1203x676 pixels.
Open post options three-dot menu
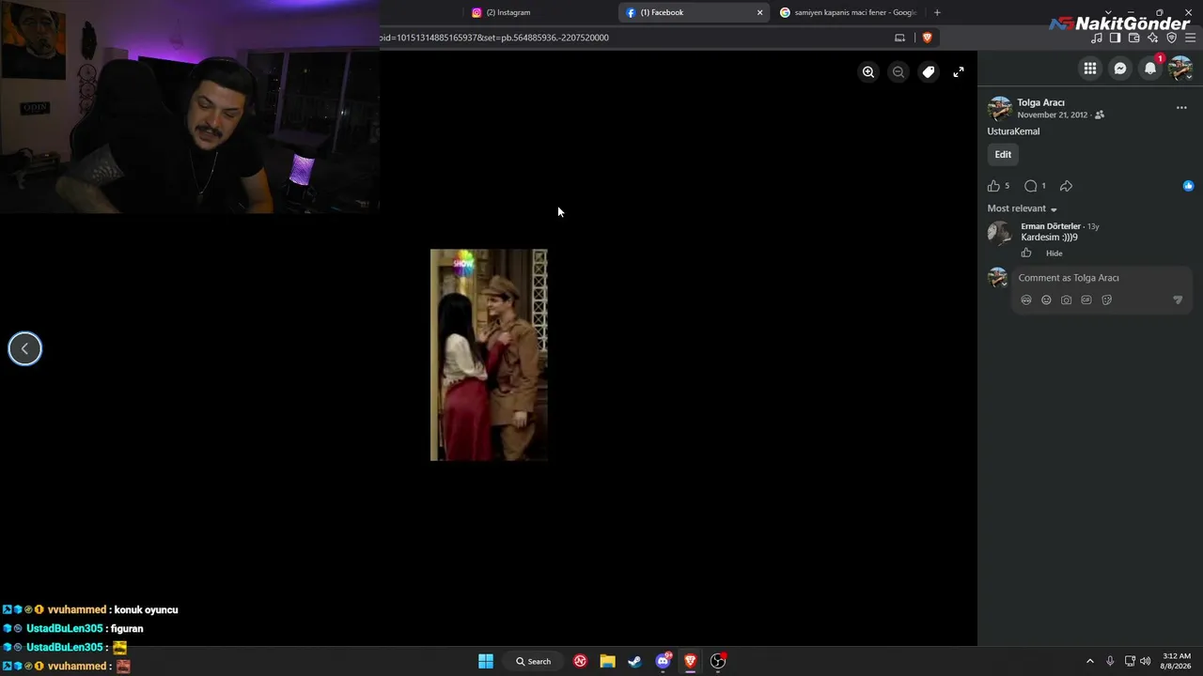coord(1181,108)
